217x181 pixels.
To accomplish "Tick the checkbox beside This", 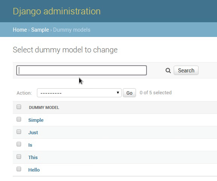I will (x=19, y=156).
